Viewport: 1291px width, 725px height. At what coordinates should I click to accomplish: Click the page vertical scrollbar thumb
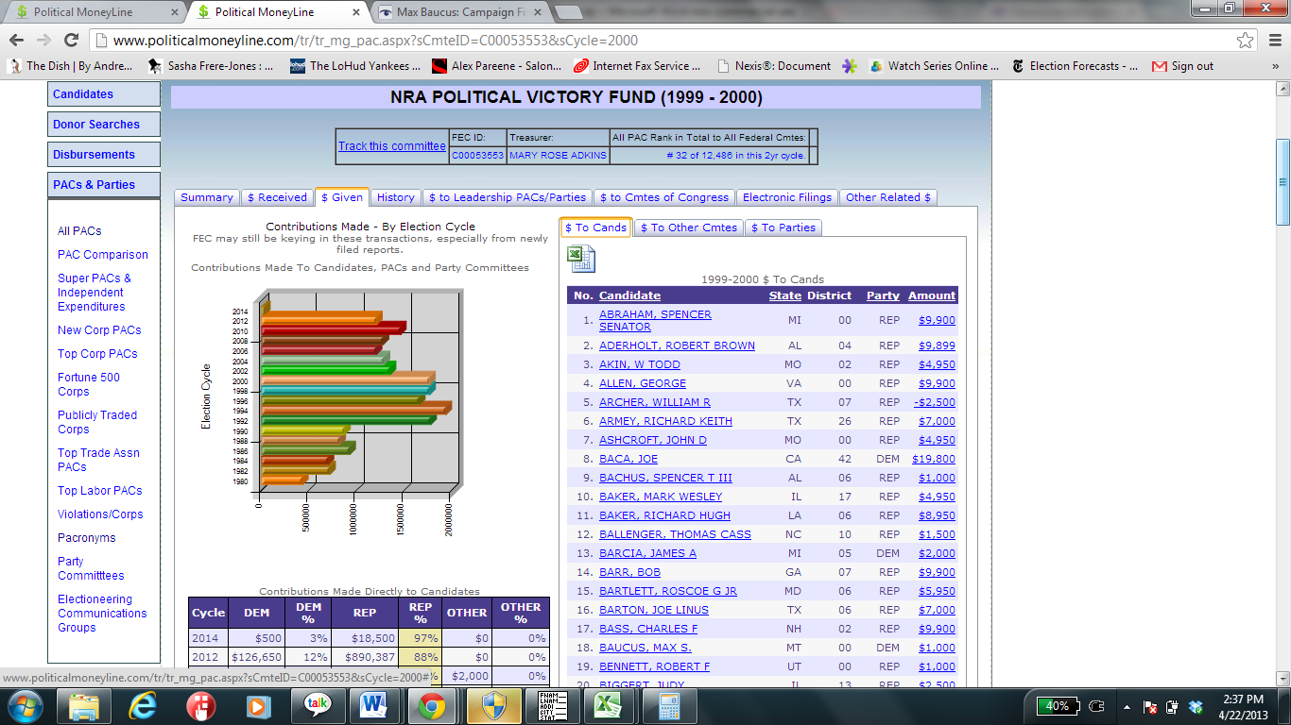(1282, 182)
